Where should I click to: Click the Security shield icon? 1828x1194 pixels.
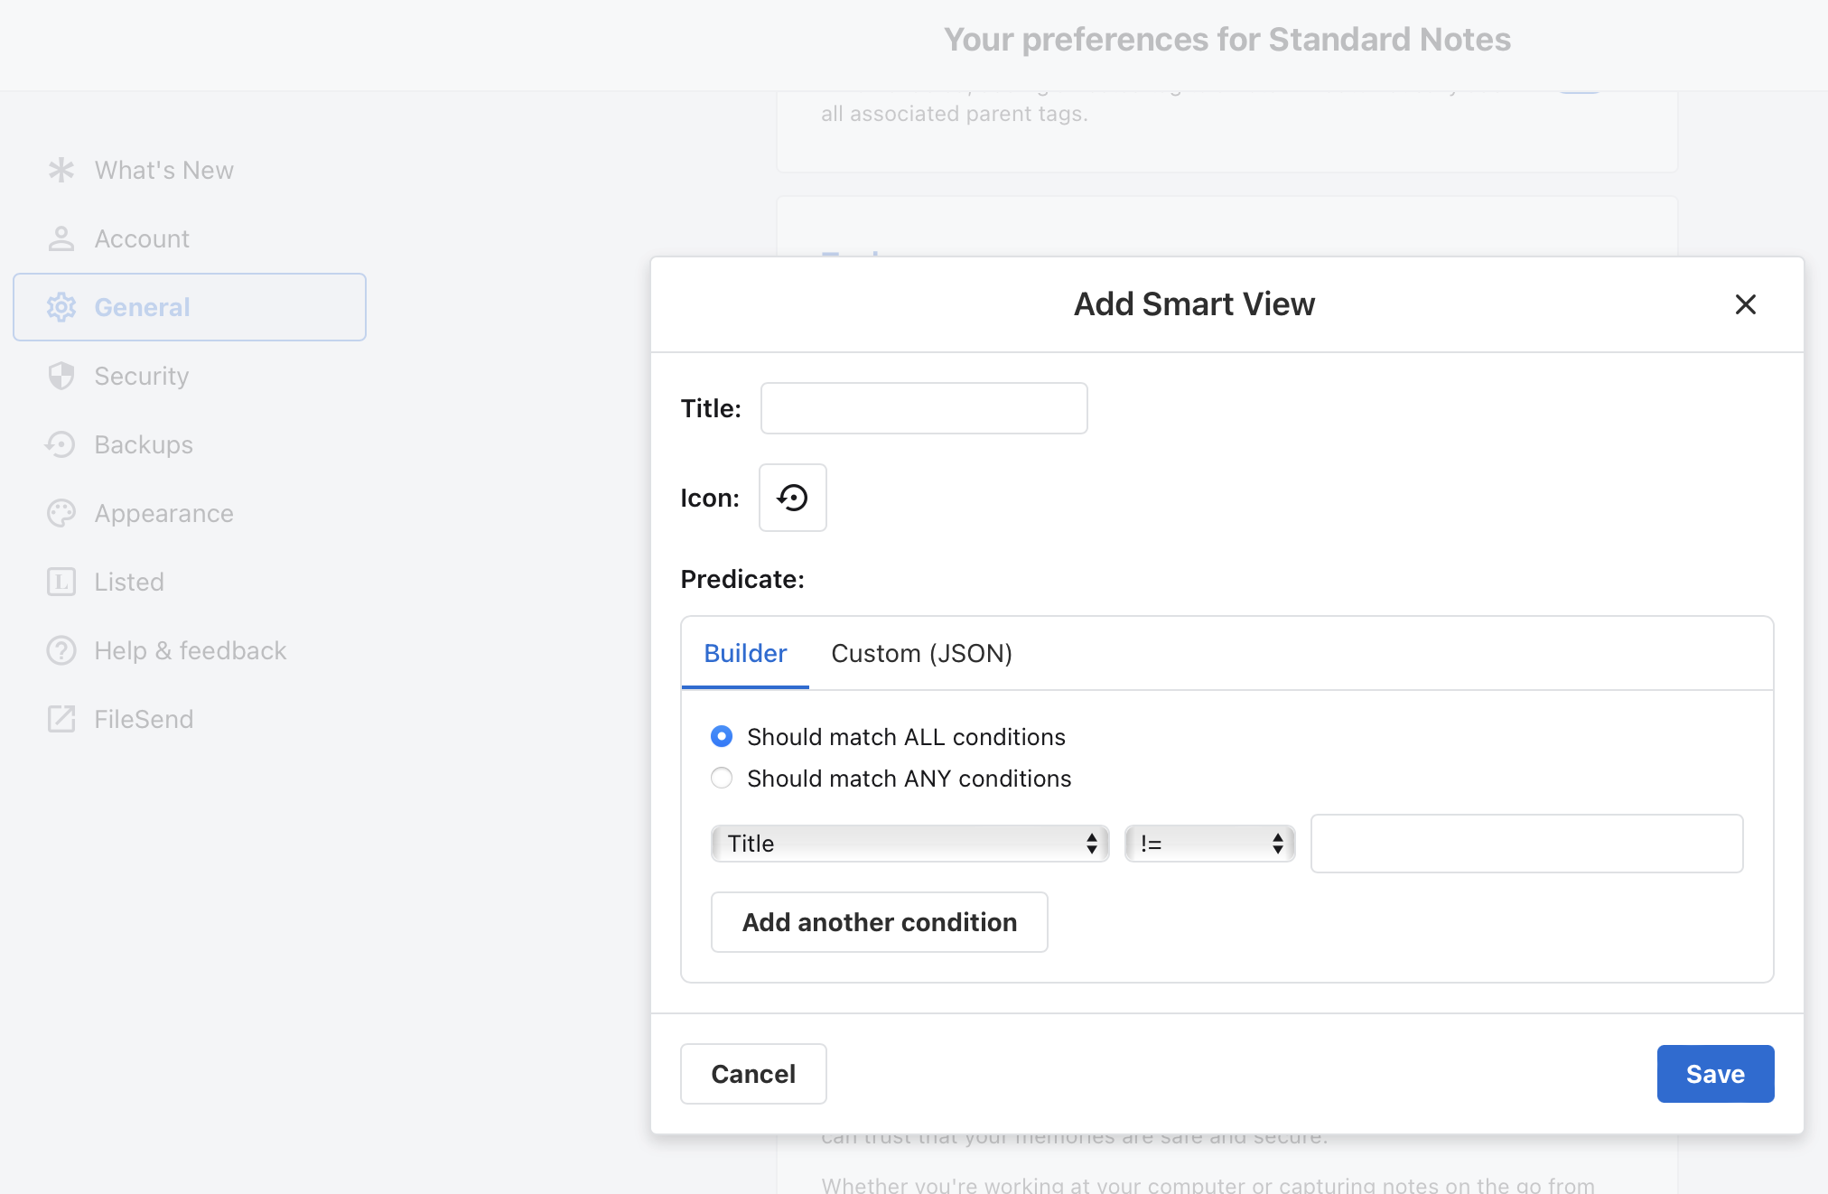(x=61, y=376)
